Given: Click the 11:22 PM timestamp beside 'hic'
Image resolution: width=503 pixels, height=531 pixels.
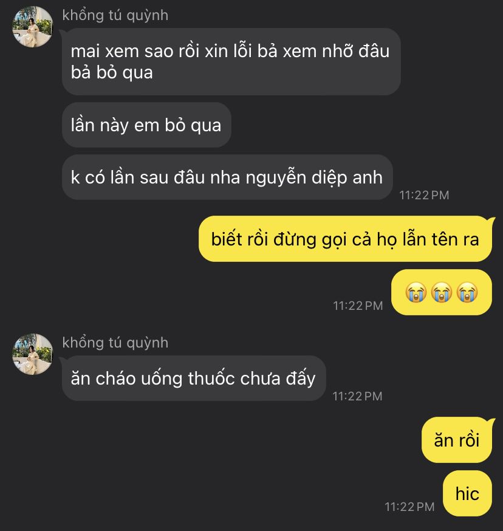Looking at the screenshot, I should (x=409, y=507).
